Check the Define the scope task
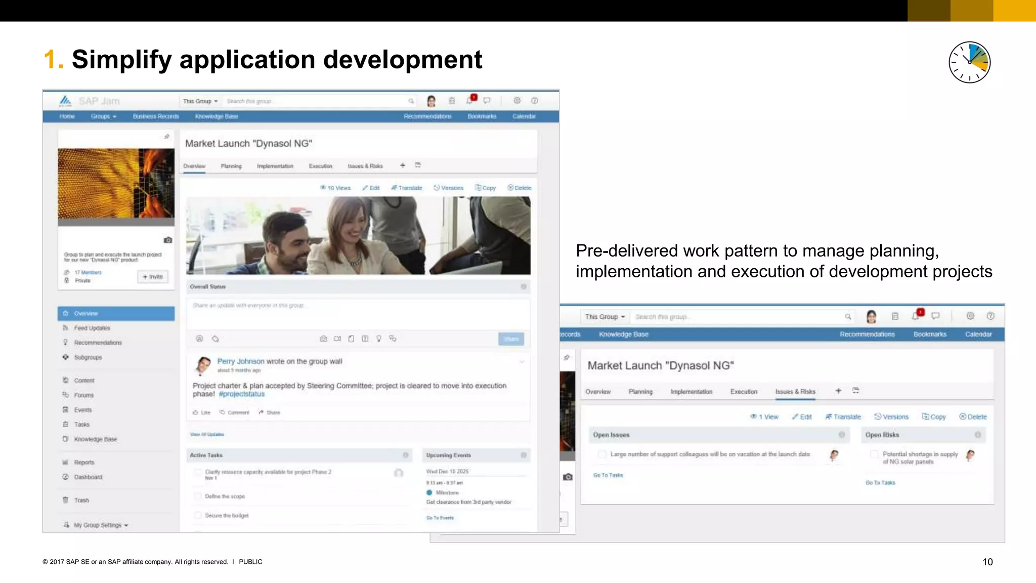This screenshot has height=583, width=1036. pos(198,496)
